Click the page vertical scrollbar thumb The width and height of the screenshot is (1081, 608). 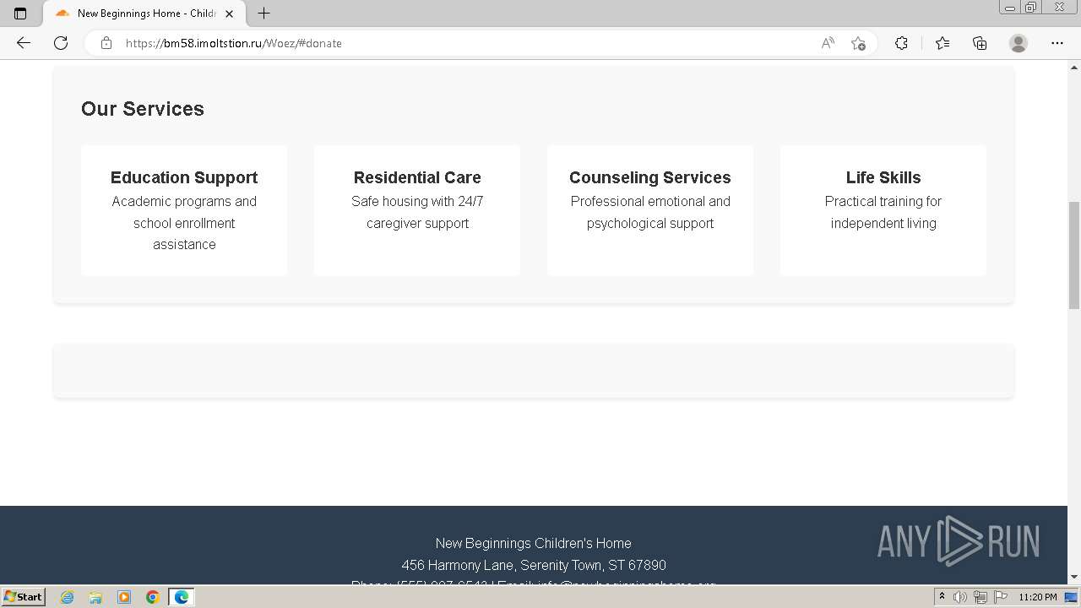(x=1074, y=255)
